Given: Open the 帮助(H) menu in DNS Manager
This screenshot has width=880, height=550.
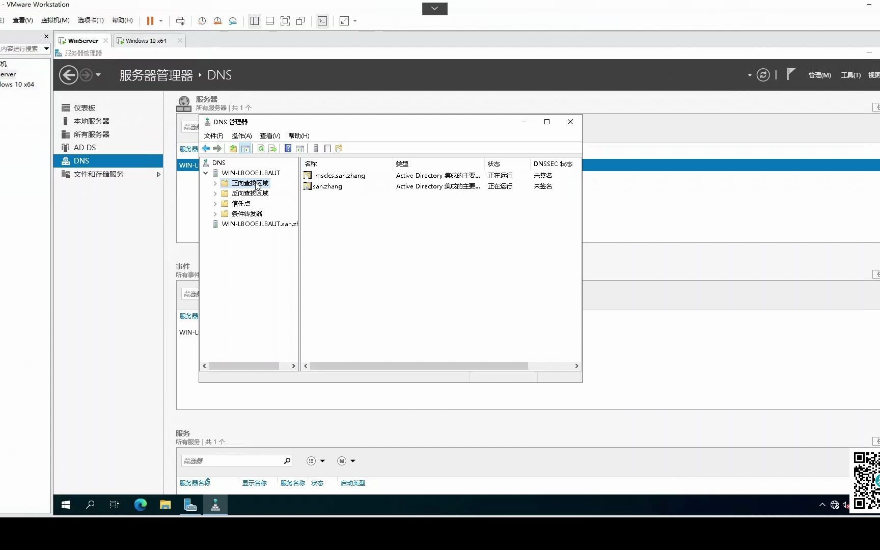Looking at the screenshot, I should pos(299,135).
